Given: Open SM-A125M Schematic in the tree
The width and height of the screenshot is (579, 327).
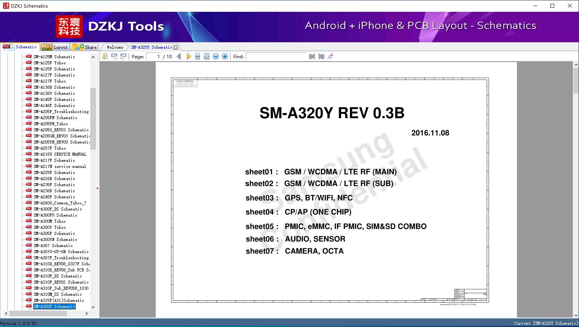Looking at the screenshot, I should pos(54,57).
